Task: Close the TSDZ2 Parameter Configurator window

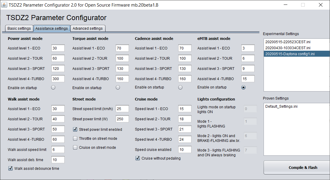Action: 320,5
